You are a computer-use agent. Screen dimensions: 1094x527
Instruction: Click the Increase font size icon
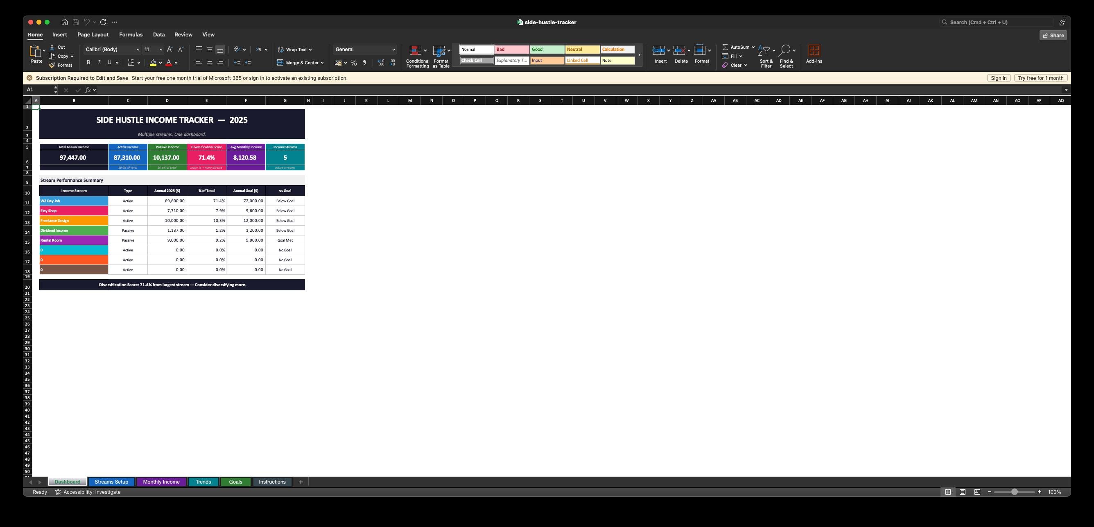[170, 49]
